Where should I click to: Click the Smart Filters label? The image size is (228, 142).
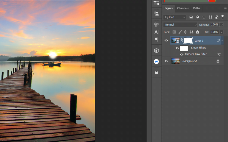199,48
